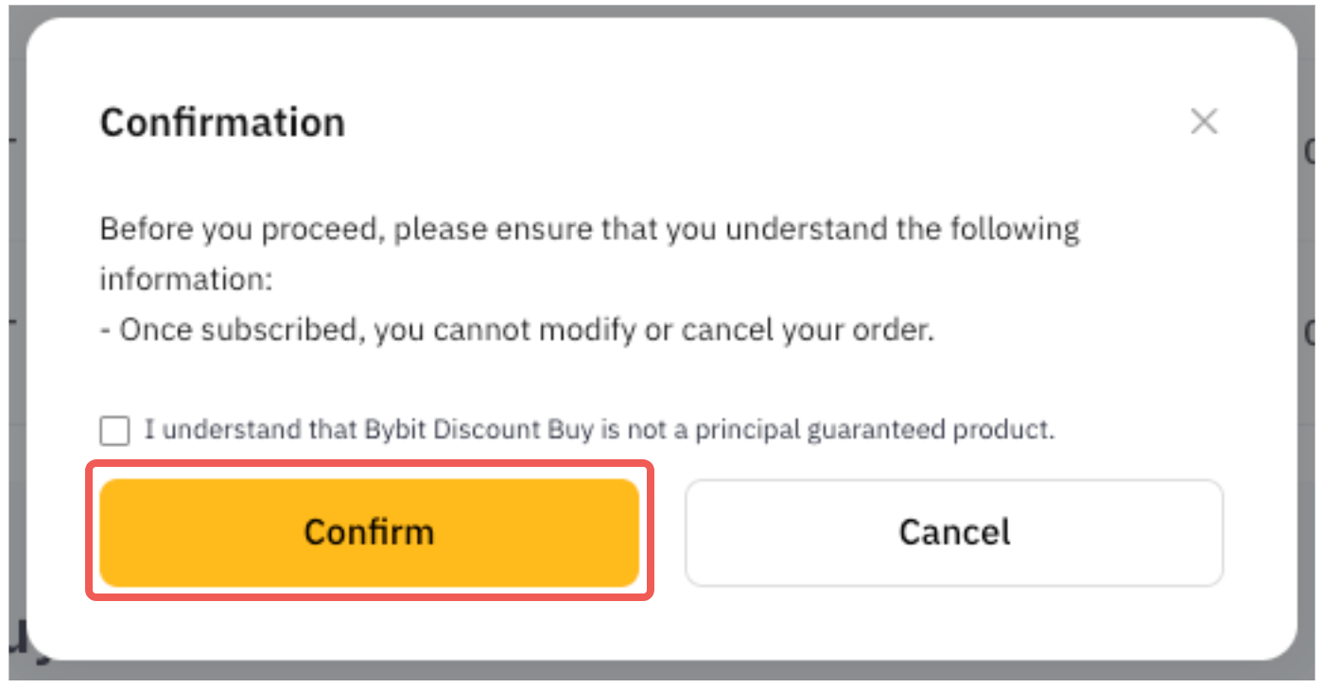The height and width of the screenshot is (688, 1322).
Task: Dismiss the popup using the X icon
Action: coord(1203,122)
